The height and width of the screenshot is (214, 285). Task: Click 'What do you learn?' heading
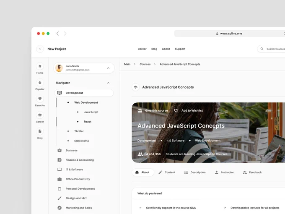[150, 193]
